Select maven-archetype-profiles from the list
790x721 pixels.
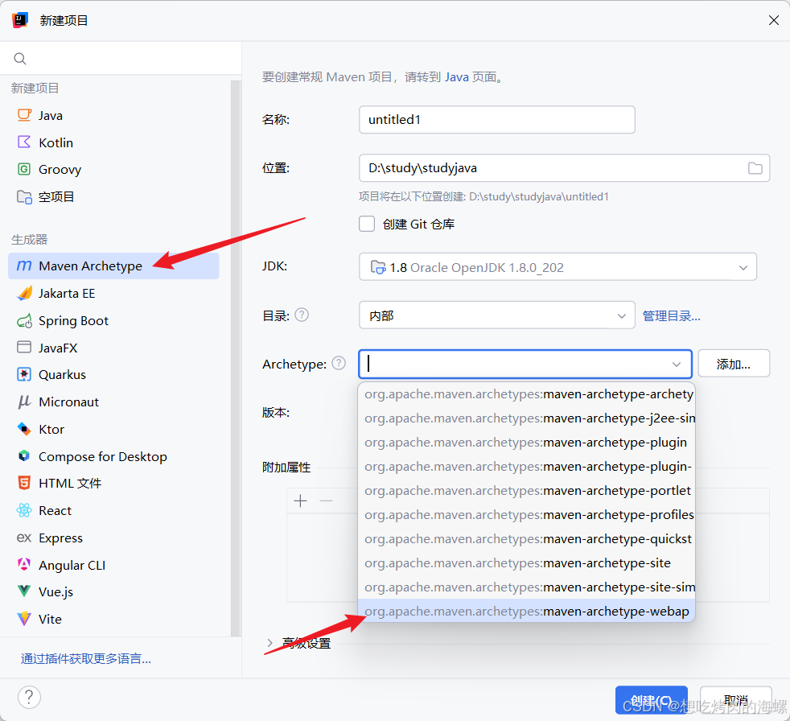pos(526,515)
